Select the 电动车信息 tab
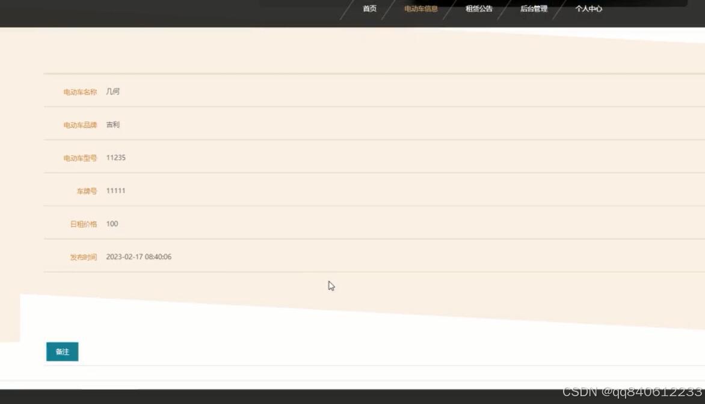The image size is (705, 404). [420, 8]
